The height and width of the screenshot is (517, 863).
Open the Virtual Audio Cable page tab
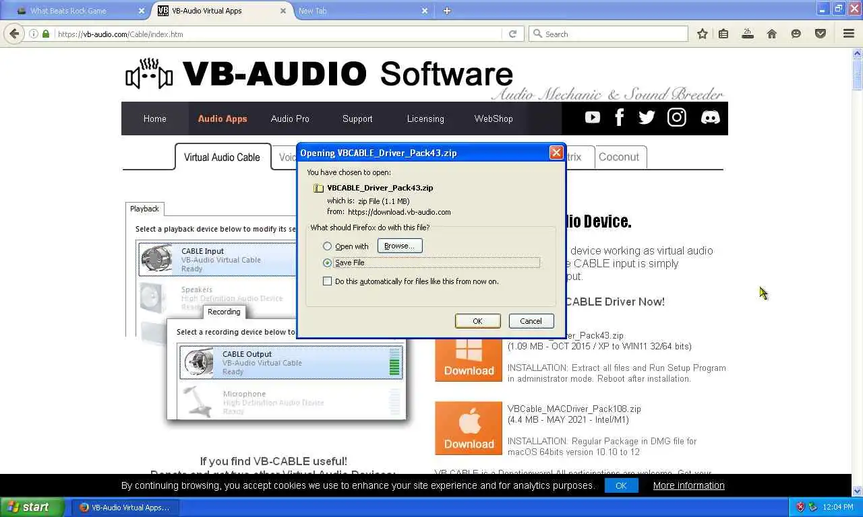point(222,157)
